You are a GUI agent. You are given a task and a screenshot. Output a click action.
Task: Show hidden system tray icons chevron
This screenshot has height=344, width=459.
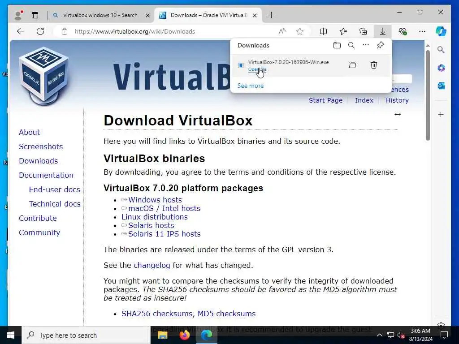pyautogui.click(x=379, y=335)
